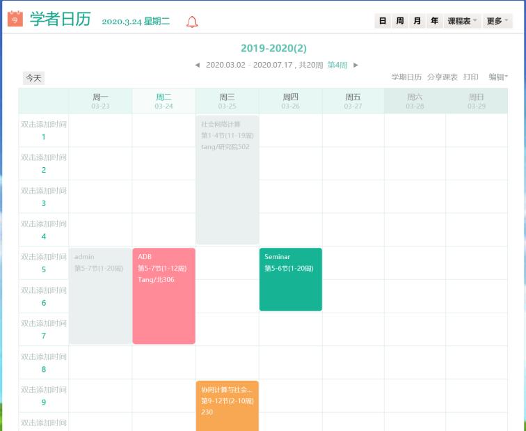This screenshot has width=526, height=431.
Task: Click the notification bell icon
Action: point(192,22)
